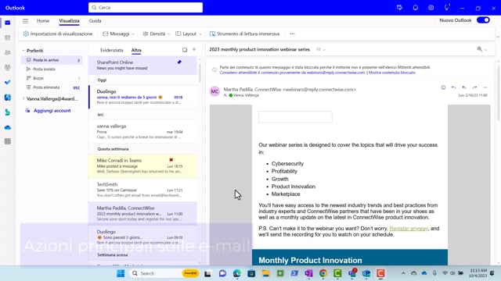This screenshot has width=501, height=281.
Task: Show hidden system tray icons chevron
Action: 403,273
